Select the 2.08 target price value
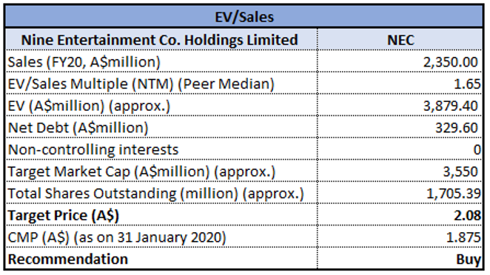This screenshot has width=490, height=275. tap(400, 215)
